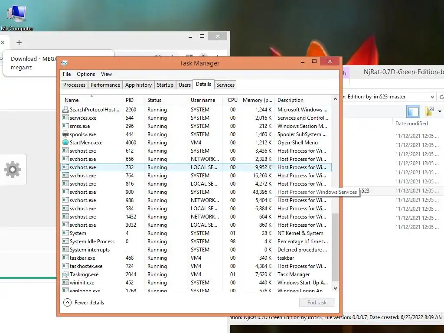Open the Options menu in Task Manager
Screen dimensions: 444x333
pyautogui.click(x=86, y=74)
